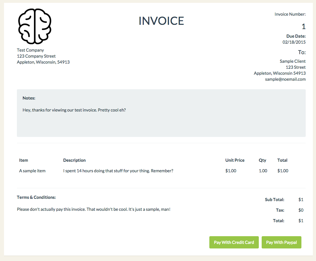The width and height of the screenshot is (316, 261).
Task: Click the Due Date 02/18/2015 text
Action: point(294,42)
